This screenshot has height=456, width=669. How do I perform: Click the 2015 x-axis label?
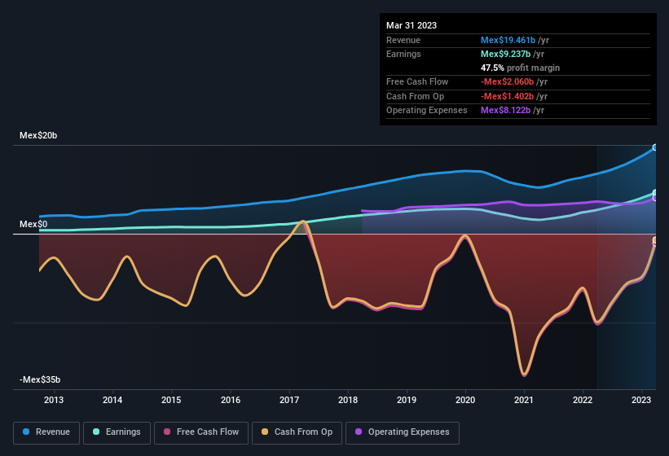click(171, 400)
